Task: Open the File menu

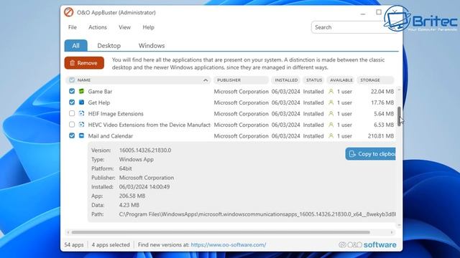Action: pos(73,27)
